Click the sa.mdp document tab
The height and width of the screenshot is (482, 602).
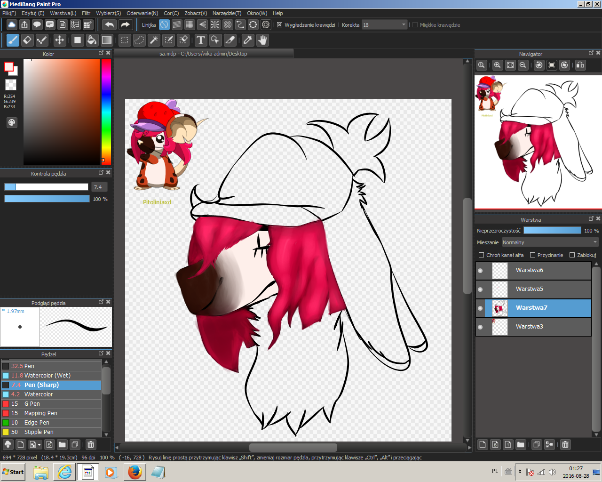pos(203,54)
